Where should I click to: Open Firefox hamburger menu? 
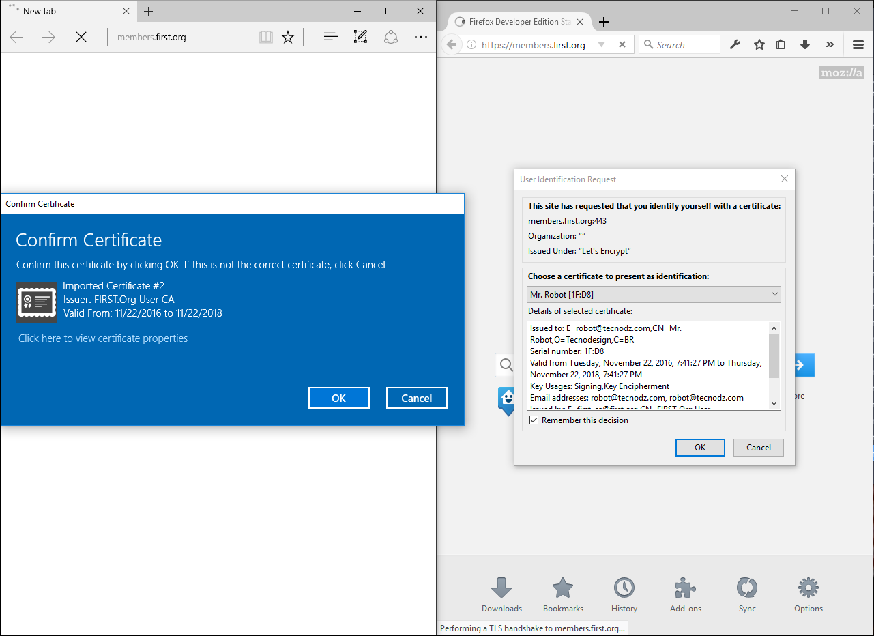858,45
